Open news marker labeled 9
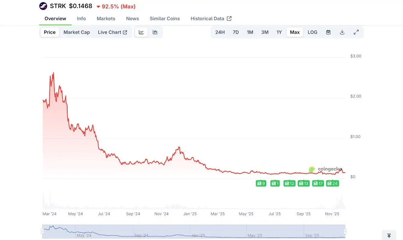This screenshot has width=403, height=240. 261,183
